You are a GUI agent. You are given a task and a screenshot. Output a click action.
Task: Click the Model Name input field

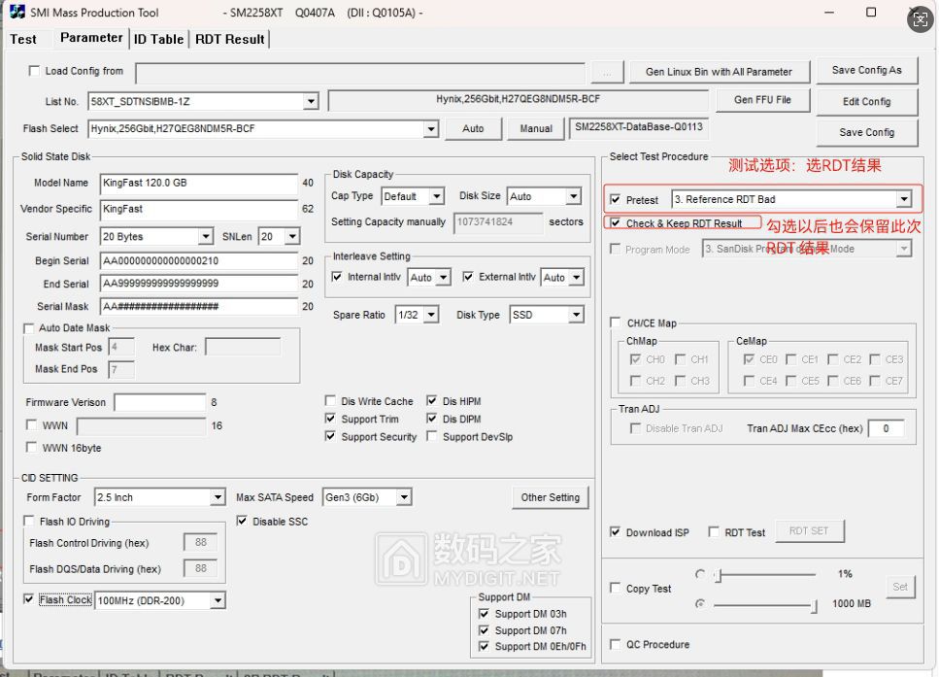[x=198, y=183]
